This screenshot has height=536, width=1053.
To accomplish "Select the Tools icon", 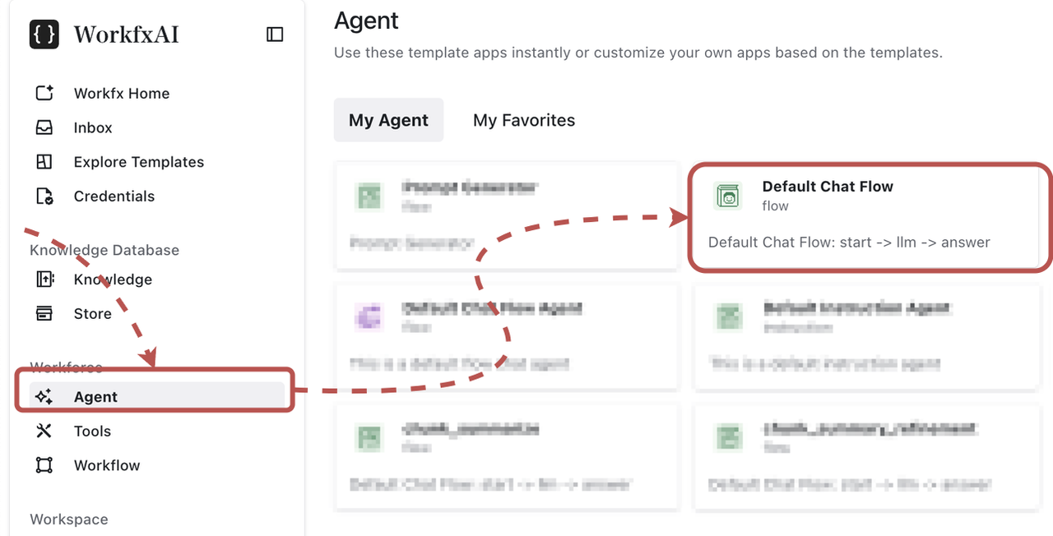I will pos(44,431).
